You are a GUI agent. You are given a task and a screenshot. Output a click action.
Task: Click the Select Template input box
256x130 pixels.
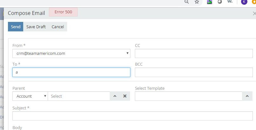coord(188,96)
